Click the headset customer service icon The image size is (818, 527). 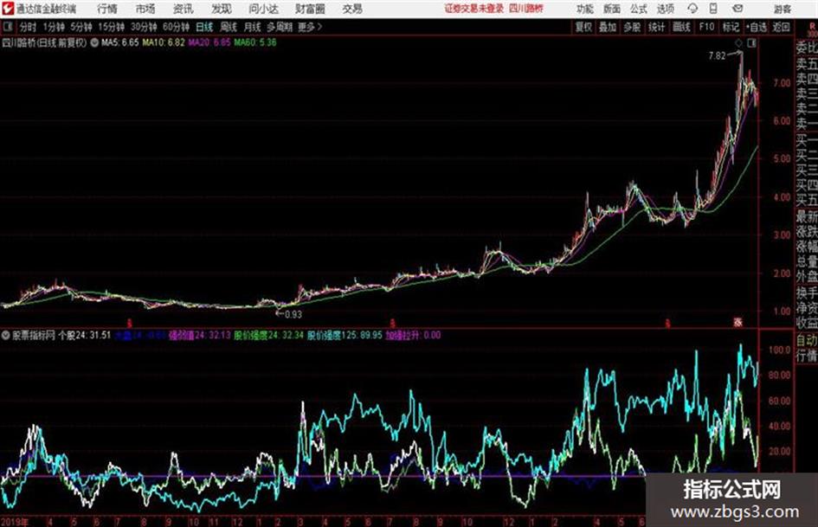(692, 9)
